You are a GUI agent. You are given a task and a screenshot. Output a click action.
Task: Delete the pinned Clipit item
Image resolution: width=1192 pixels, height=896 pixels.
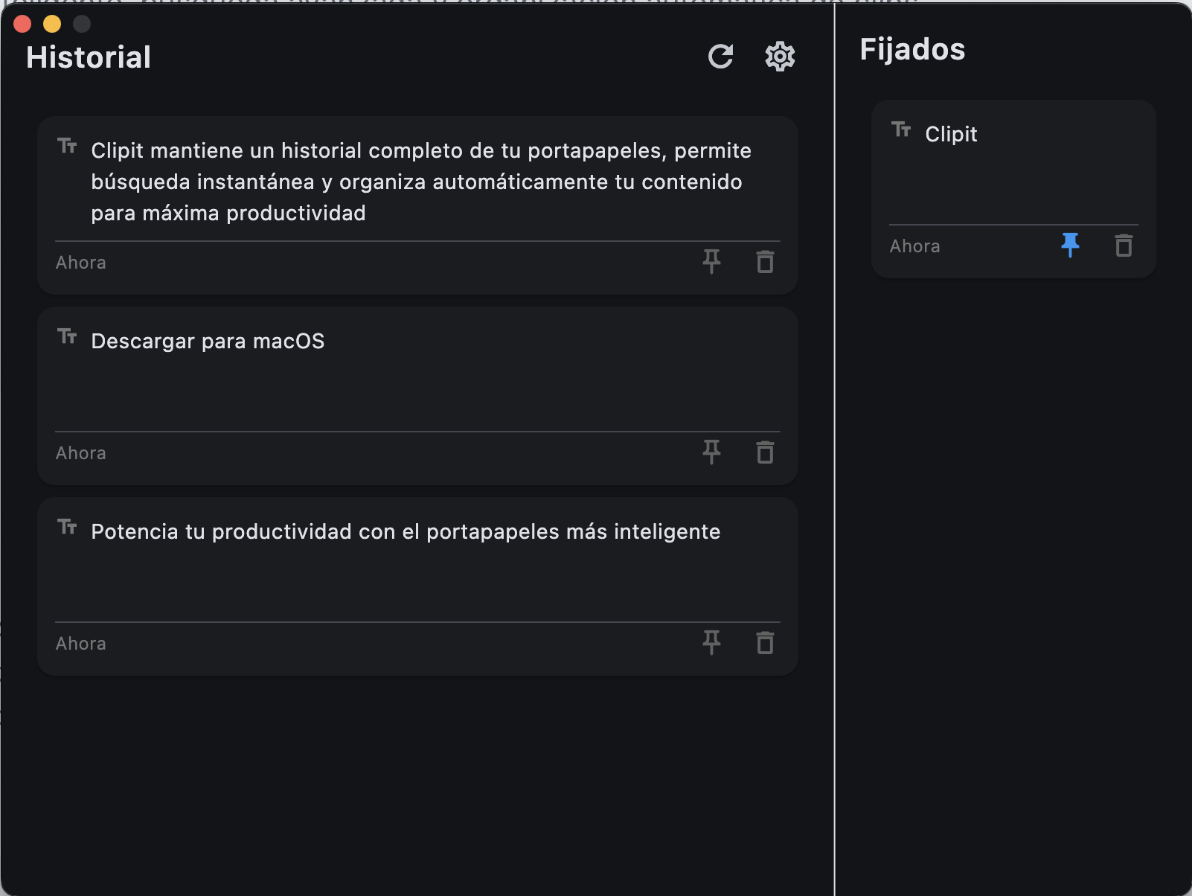coord(1124,246)
